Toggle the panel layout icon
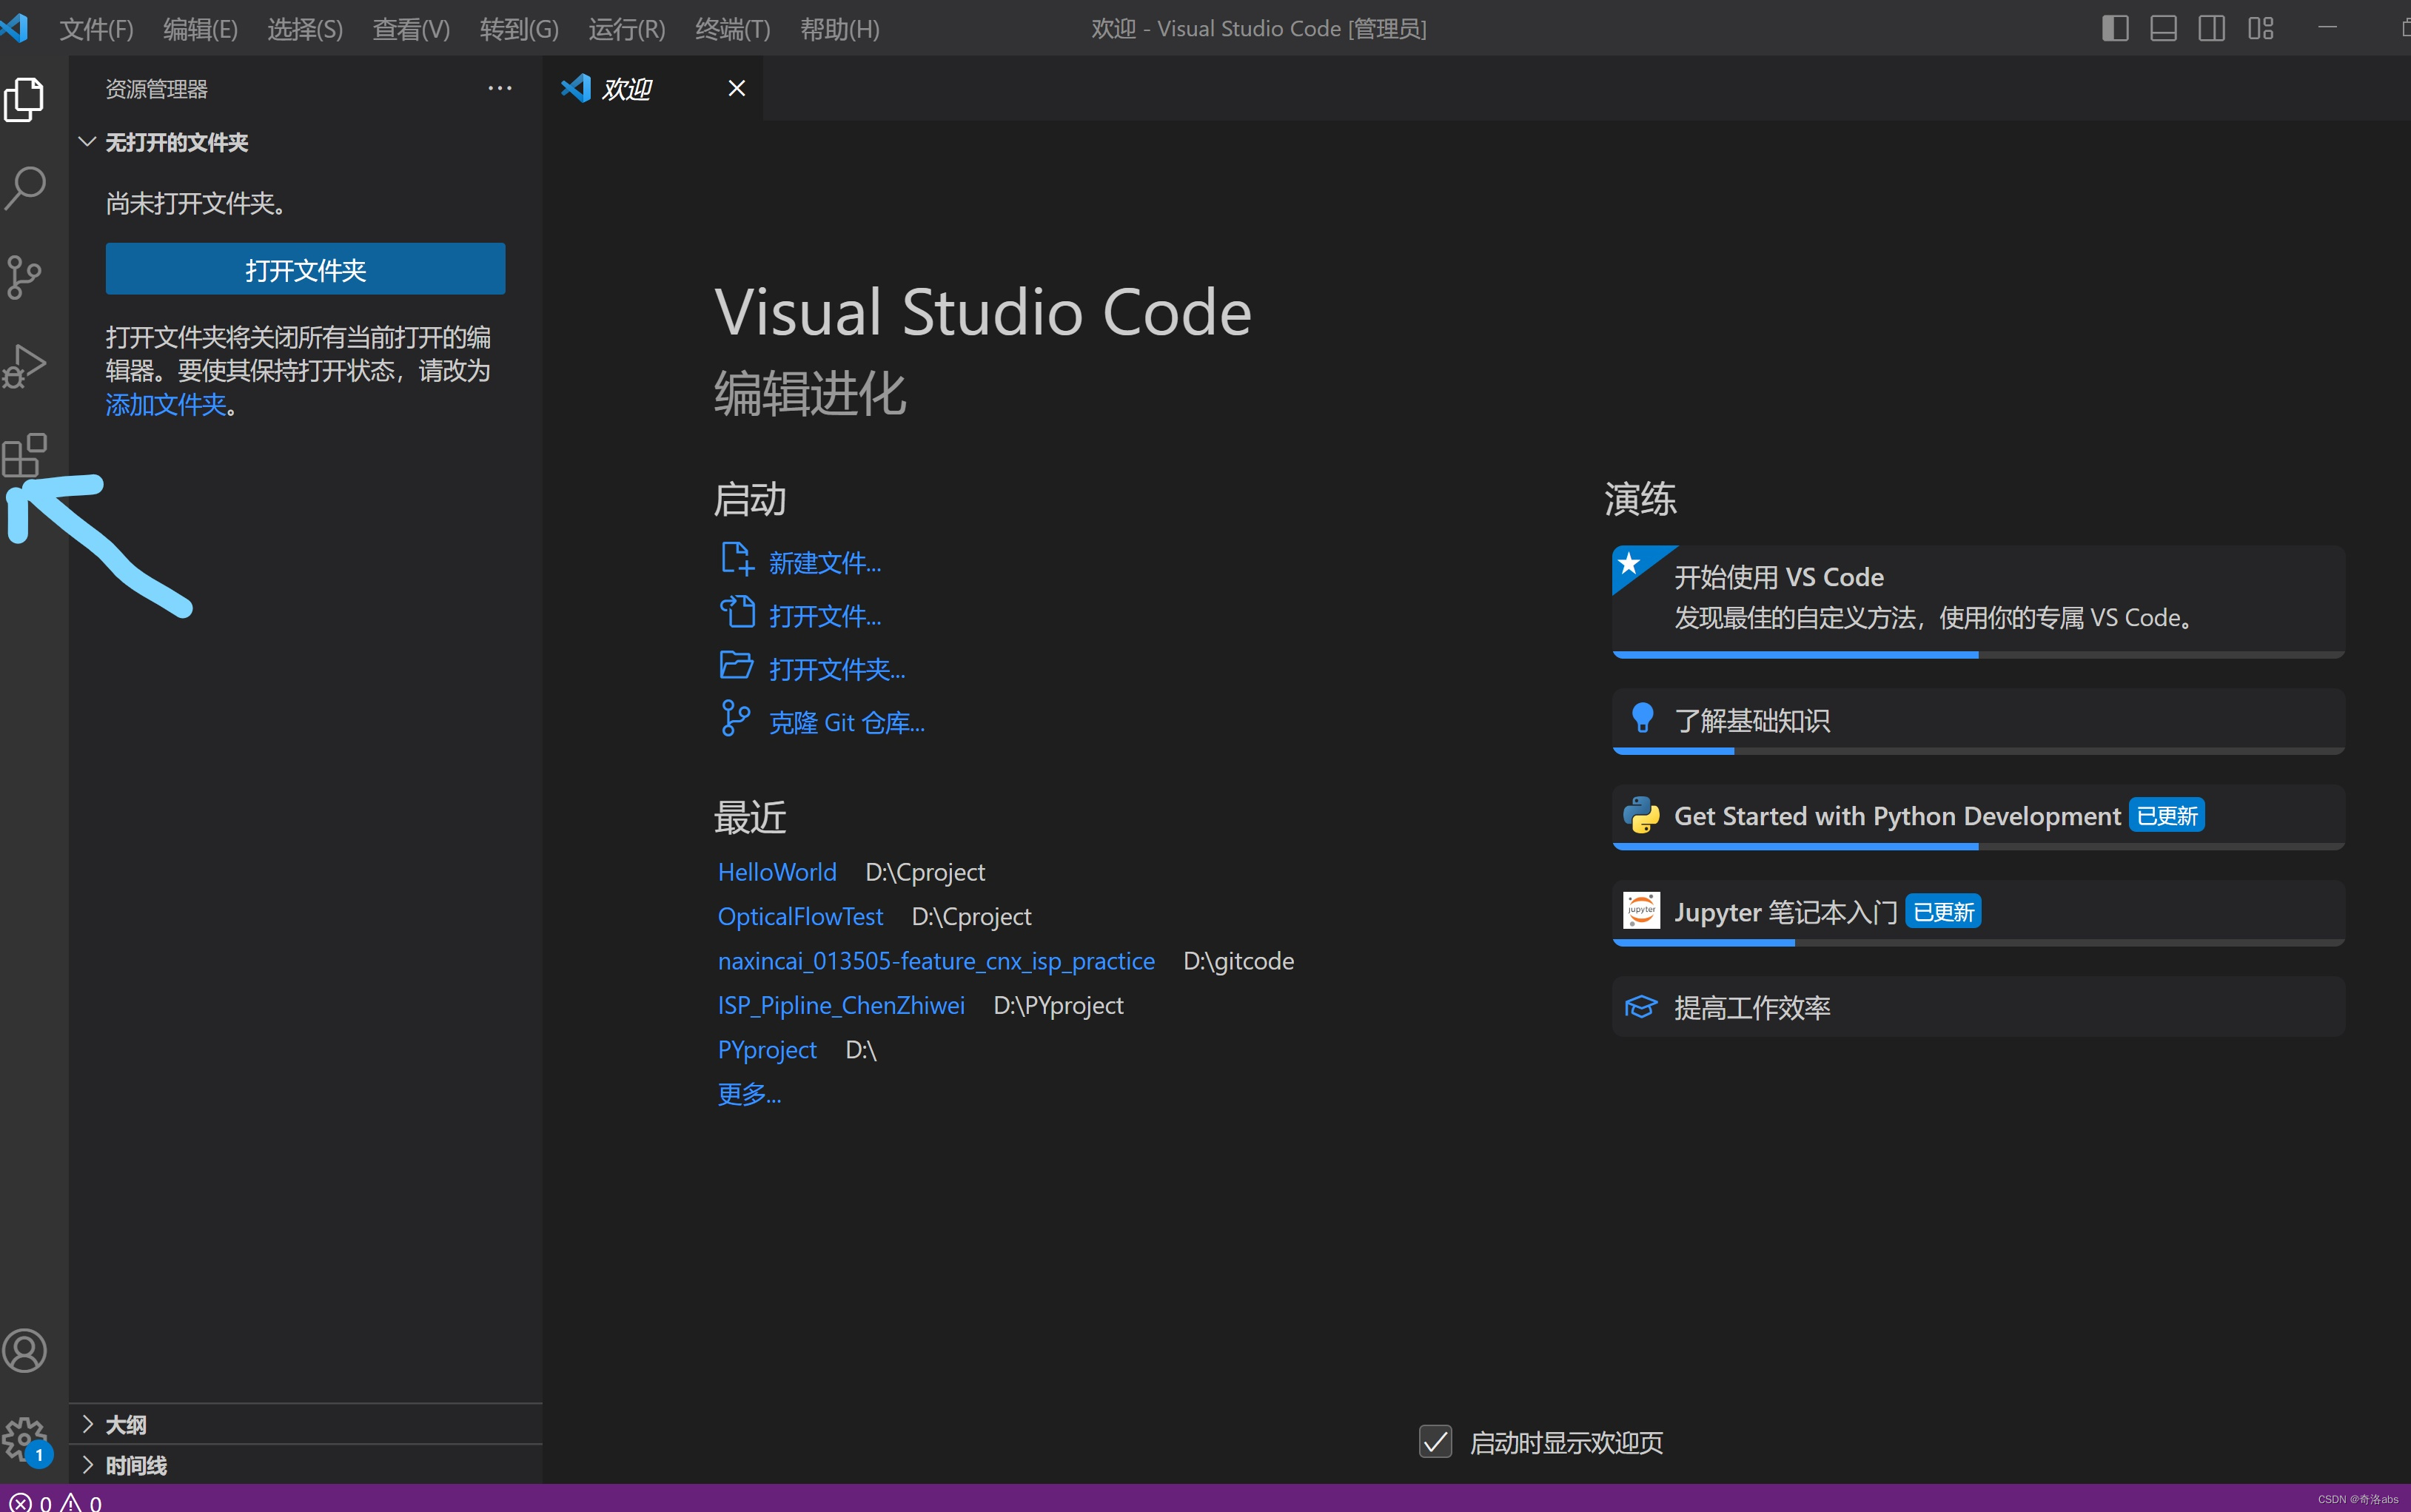The image size is (2411, 1512). 2163,28
